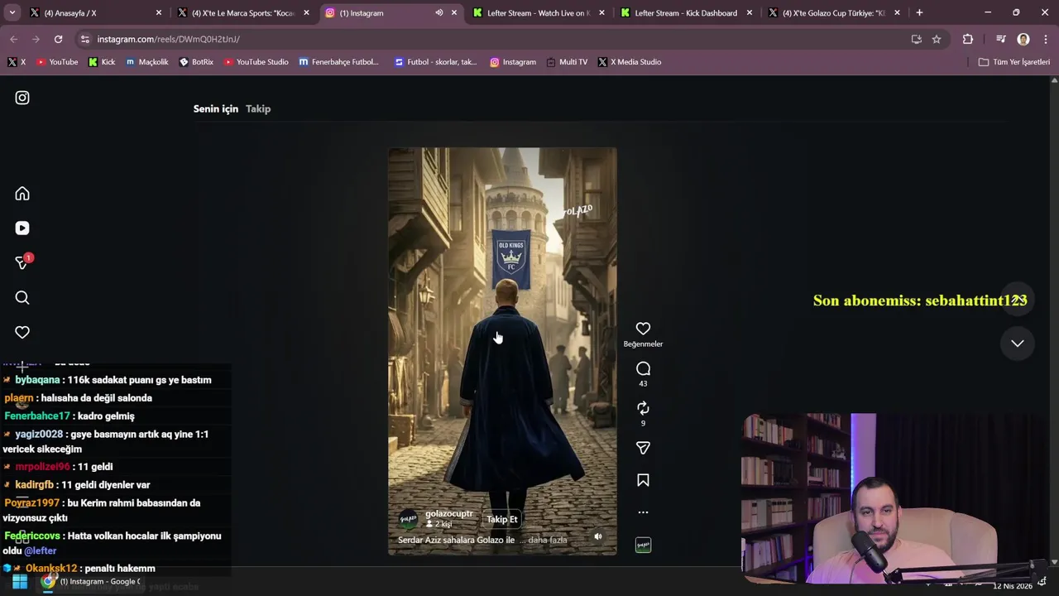Viewport: 1059px width, 596px height.
Task: Switch to Kick Dashboard tab
Action: 686,12
